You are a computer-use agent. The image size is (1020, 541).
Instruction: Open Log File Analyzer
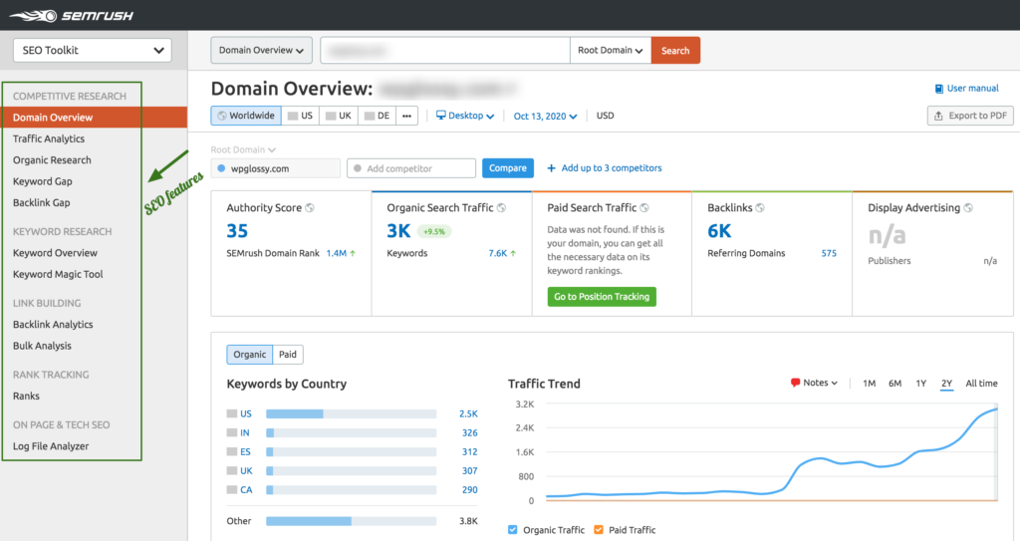51,446
